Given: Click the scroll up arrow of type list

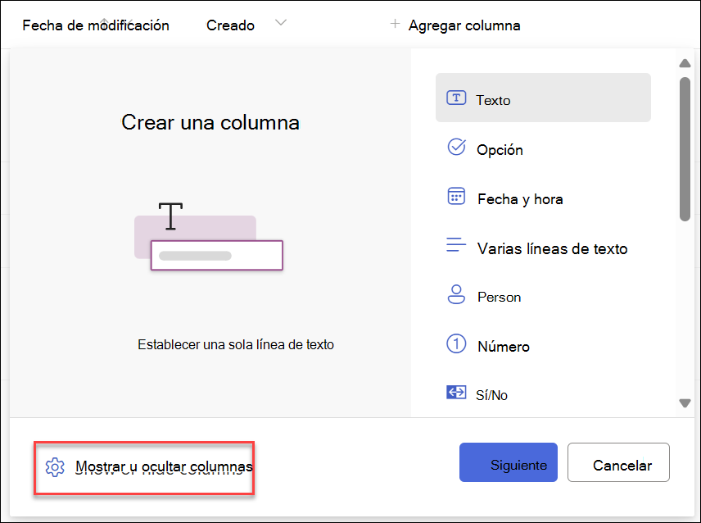Looking at the screenshot, I should click(x=685, y=63).
